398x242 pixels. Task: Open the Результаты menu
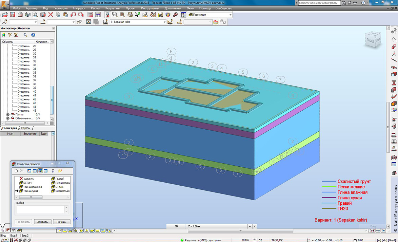(x=113, y=8)
